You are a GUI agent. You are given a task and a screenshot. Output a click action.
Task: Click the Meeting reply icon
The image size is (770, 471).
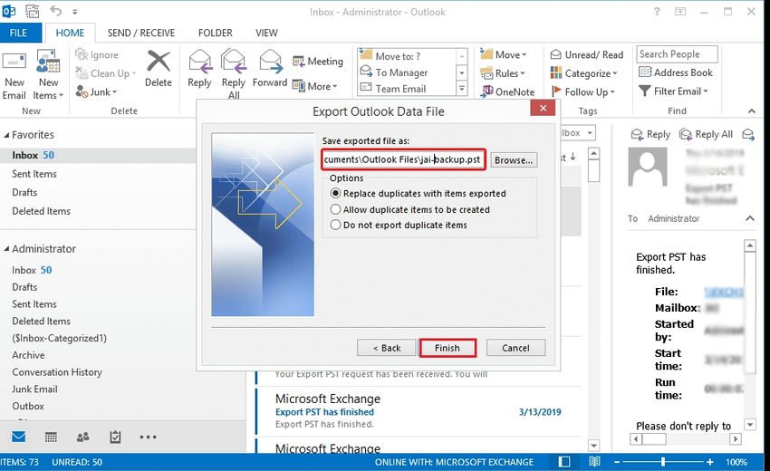tap(298, 62)
